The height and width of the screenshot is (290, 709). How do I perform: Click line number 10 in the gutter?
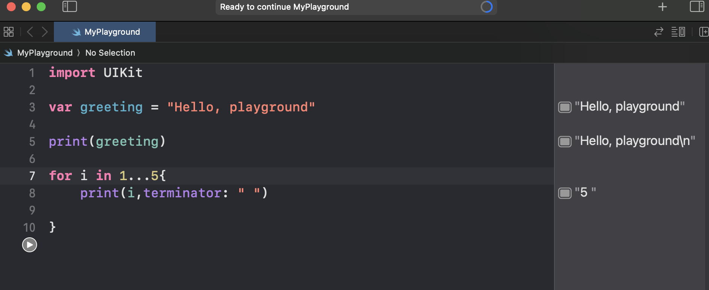tap(29, 227)
